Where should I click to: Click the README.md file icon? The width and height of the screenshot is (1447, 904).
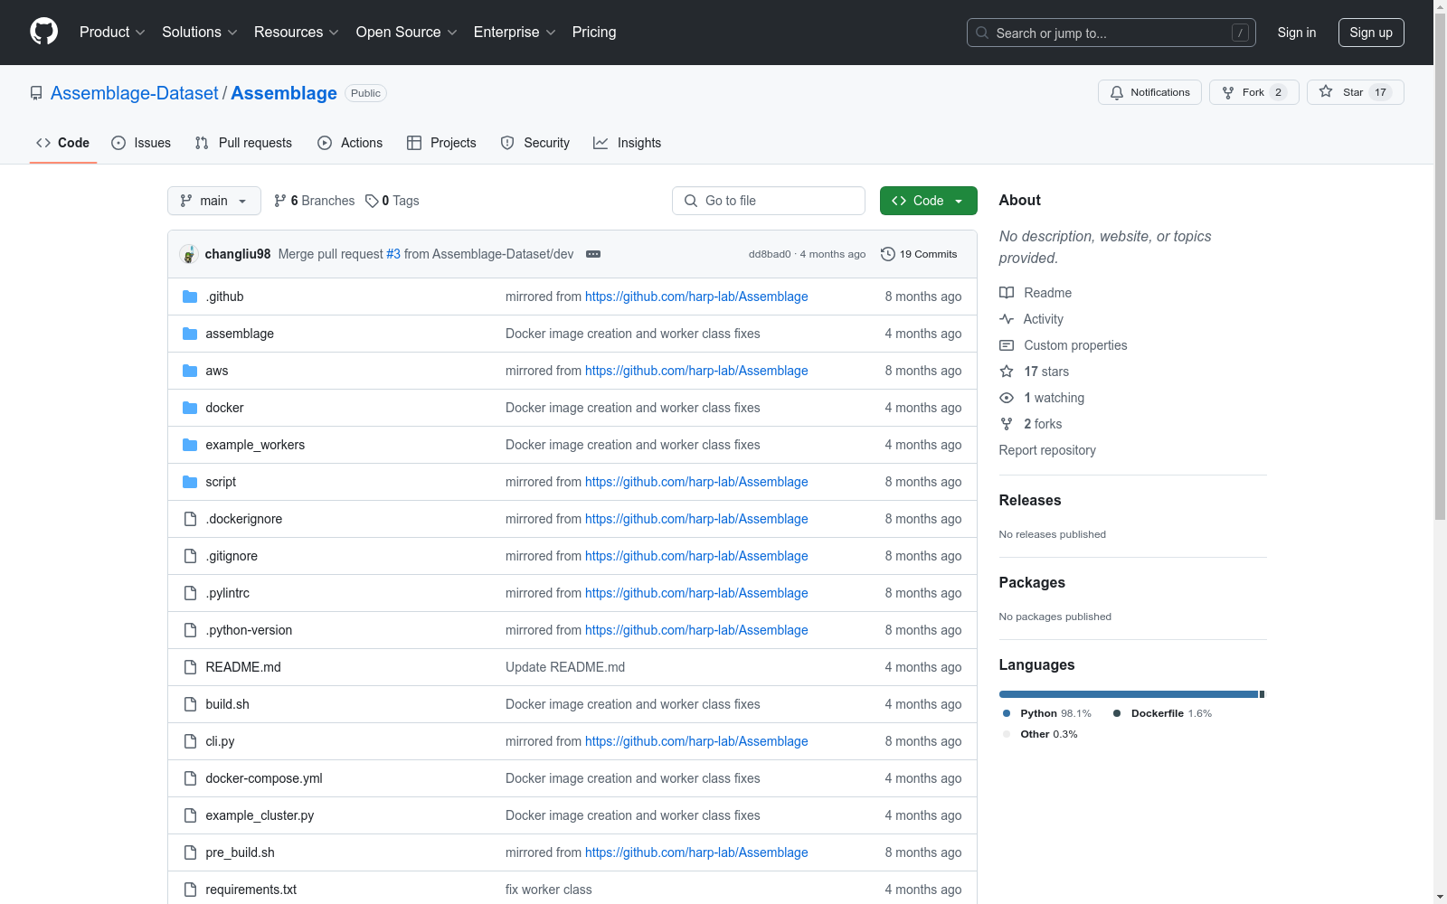(190, 667)
